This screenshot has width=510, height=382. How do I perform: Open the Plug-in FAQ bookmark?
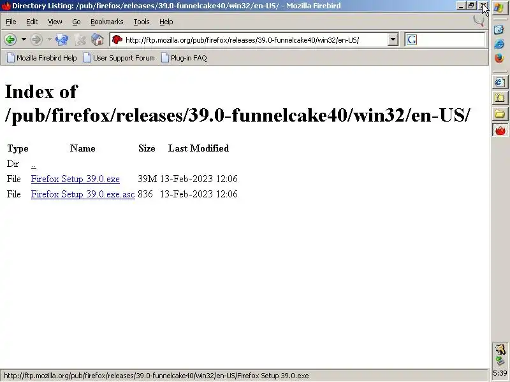(184, 58)
